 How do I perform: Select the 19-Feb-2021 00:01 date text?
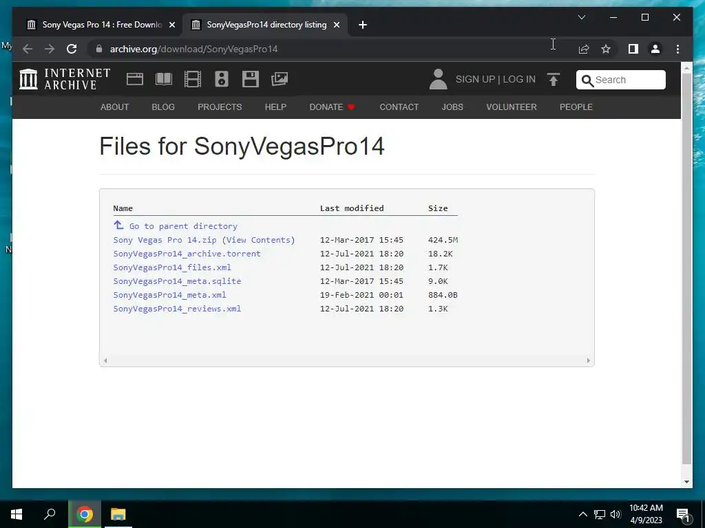tap(361, 295)
